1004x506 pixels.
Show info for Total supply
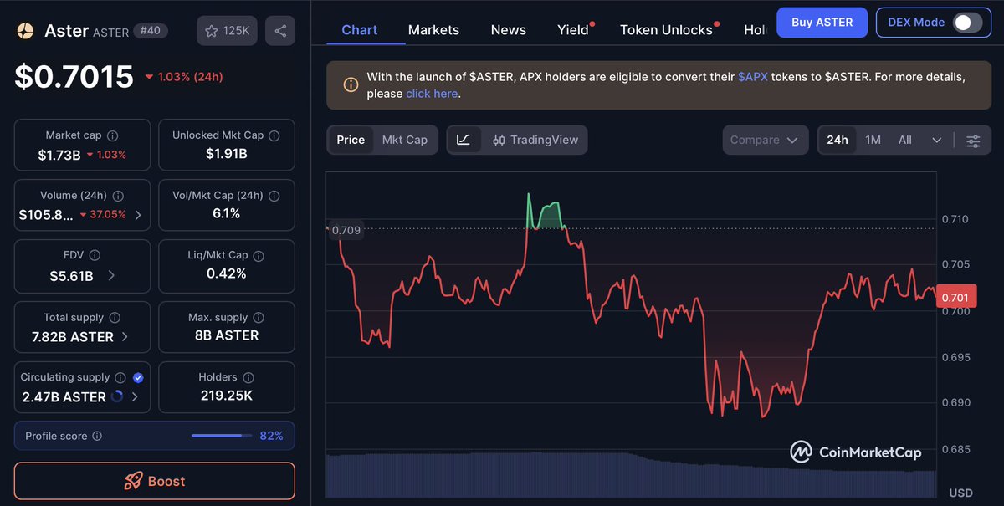pos(115,318)
